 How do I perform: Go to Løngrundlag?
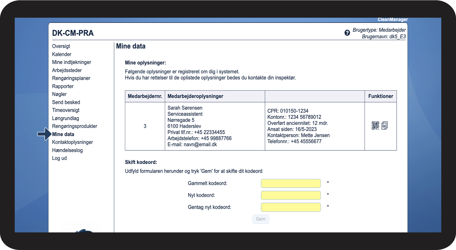[x=66, y=118]
